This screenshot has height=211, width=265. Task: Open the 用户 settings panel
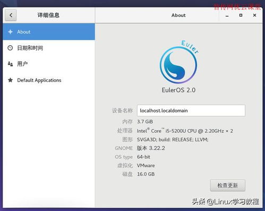coord(49,64)
